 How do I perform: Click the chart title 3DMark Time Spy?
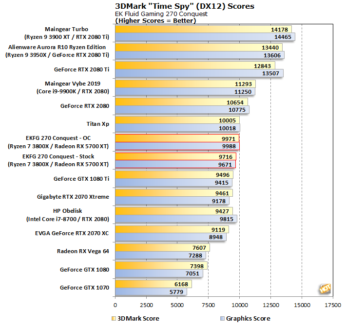(x=184, y=6)
